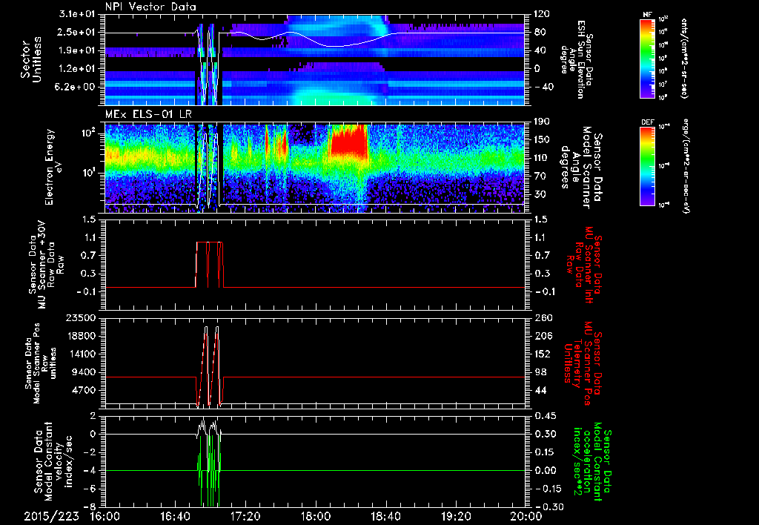
Task: Click the "70" scanner angle tick value
Action: (540, 176)
